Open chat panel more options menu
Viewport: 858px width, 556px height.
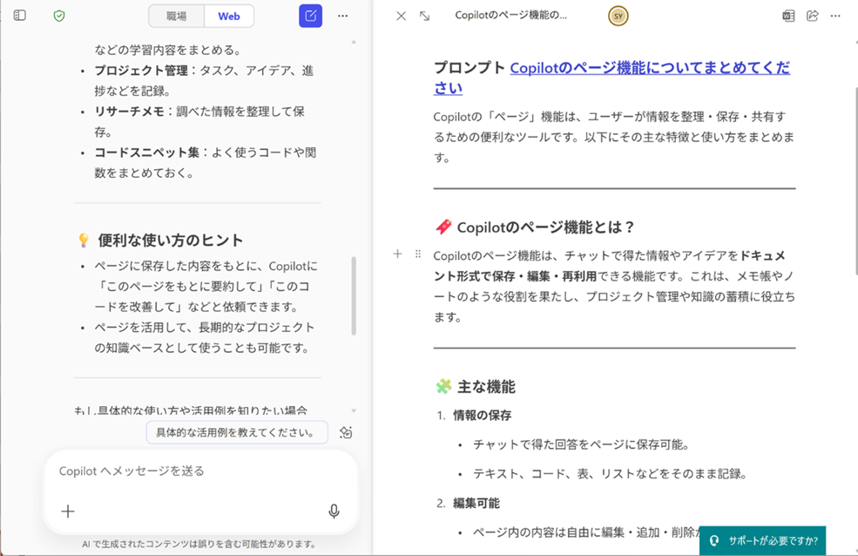click(x=342, y=16)
